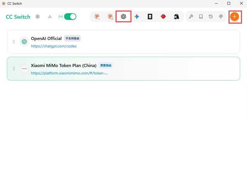Open the history clock icon
This screenshot has height=172, width=247.
tap(211, 17)
